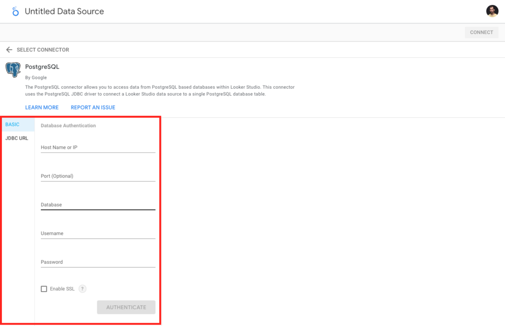Click REPORT AN ISSUE
Image resolution: width=505 pixels, height=326 pixels.
(93, 107)
